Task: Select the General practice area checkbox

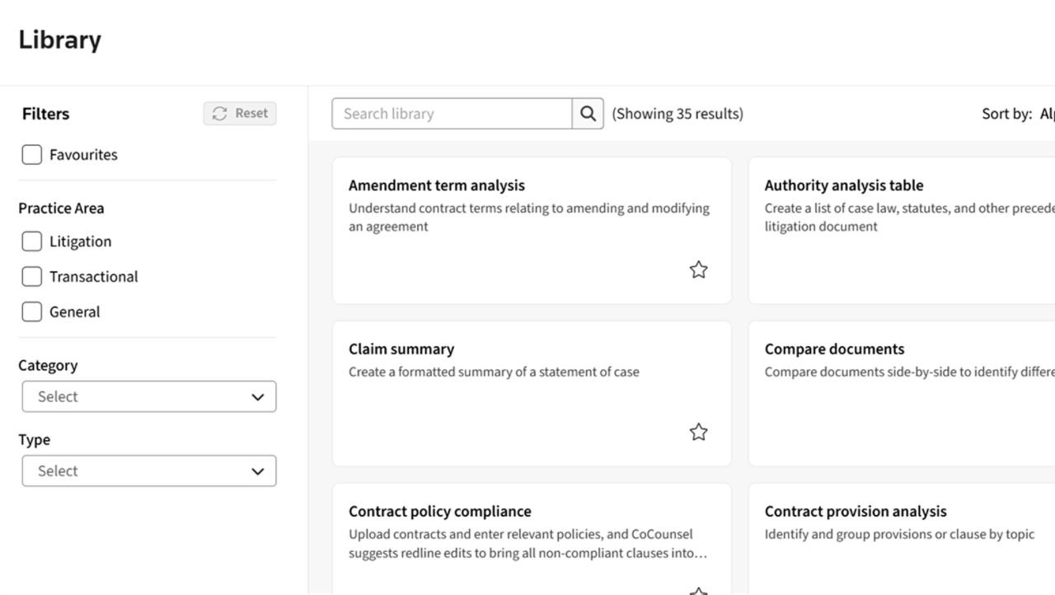Action: pos(31,312)
